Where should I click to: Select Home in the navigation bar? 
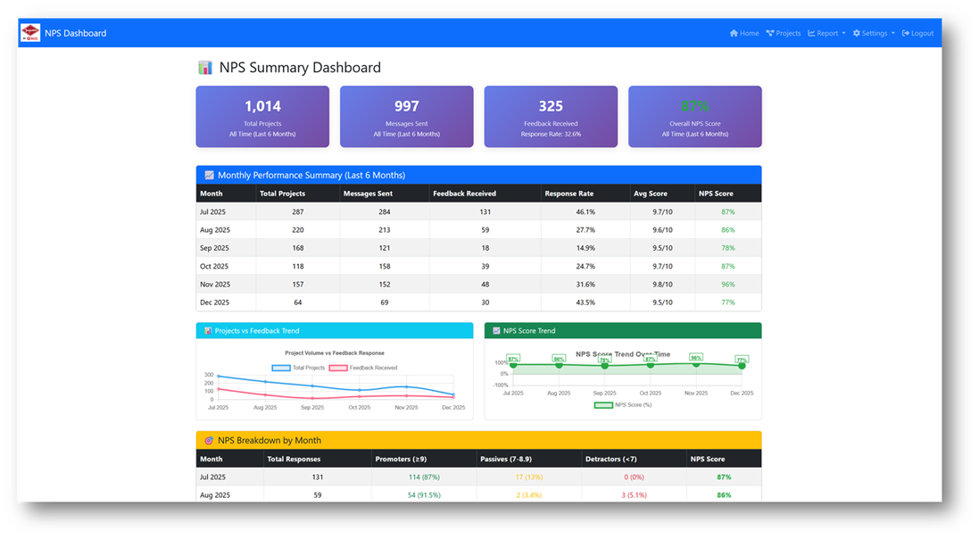click(744, 33)
